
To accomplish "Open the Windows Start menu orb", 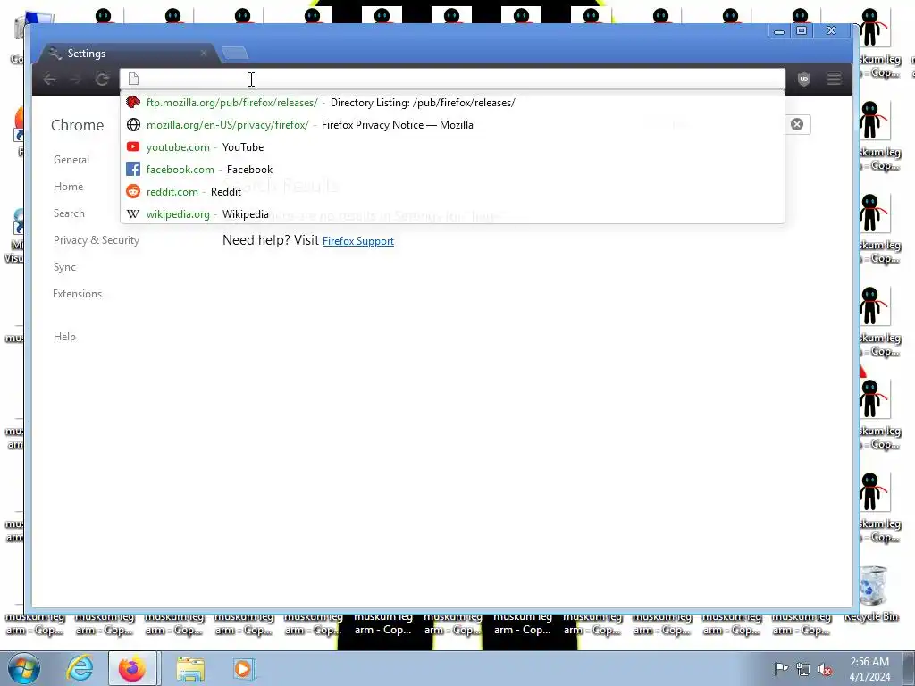I will tap(23, 668).
